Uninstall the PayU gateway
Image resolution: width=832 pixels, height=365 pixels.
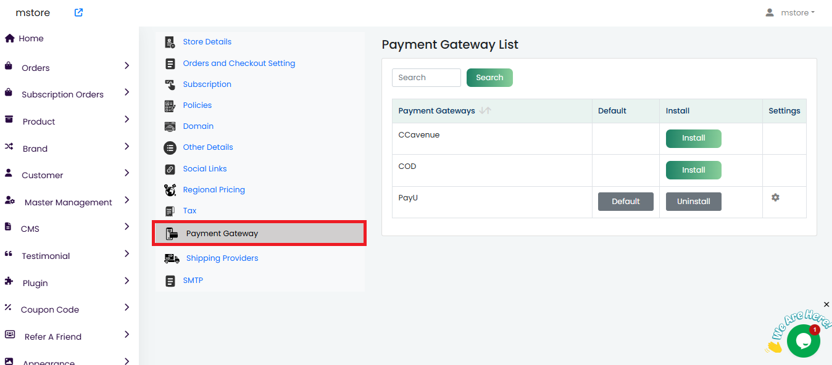click(x=693, y=202)
